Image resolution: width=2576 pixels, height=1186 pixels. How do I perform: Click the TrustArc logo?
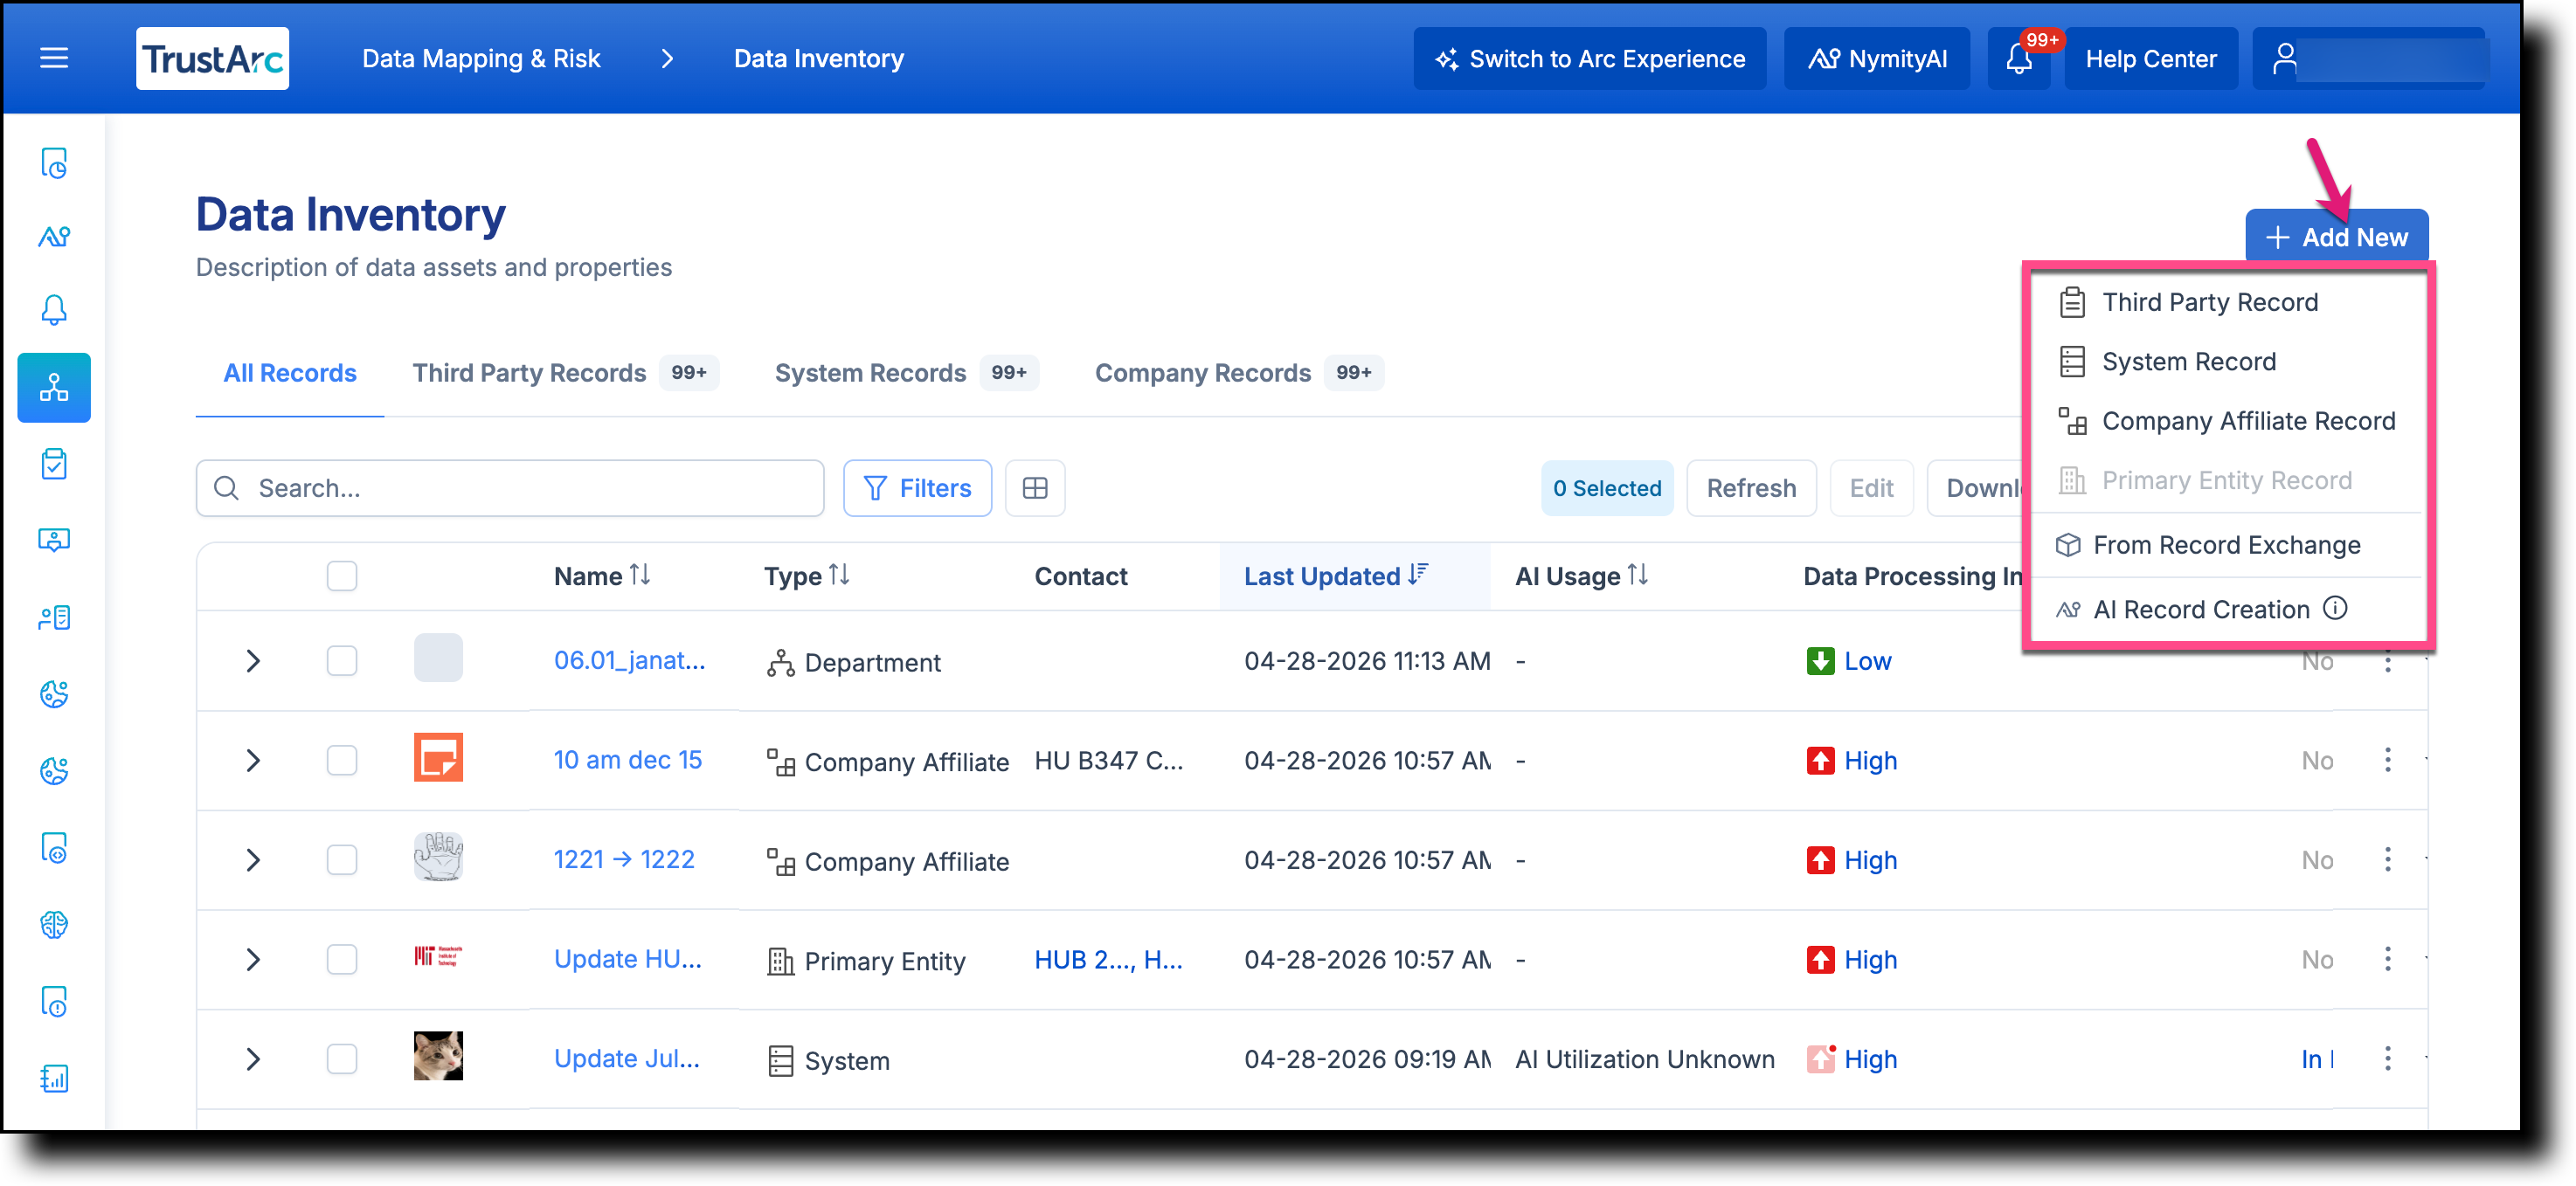[x=212, y=59]
